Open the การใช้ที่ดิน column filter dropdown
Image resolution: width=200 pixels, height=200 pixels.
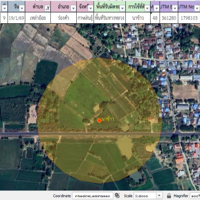click(147, 8)
